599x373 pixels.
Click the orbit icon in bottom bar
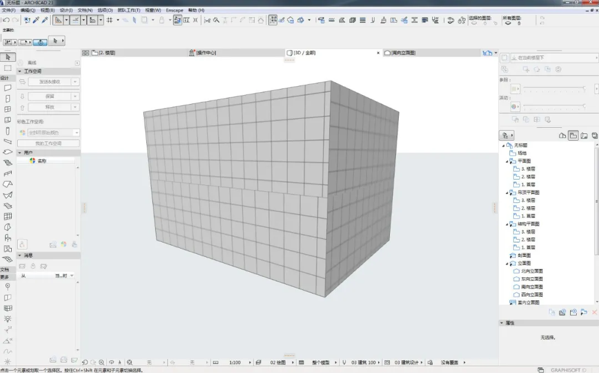[x=112, y=362]
